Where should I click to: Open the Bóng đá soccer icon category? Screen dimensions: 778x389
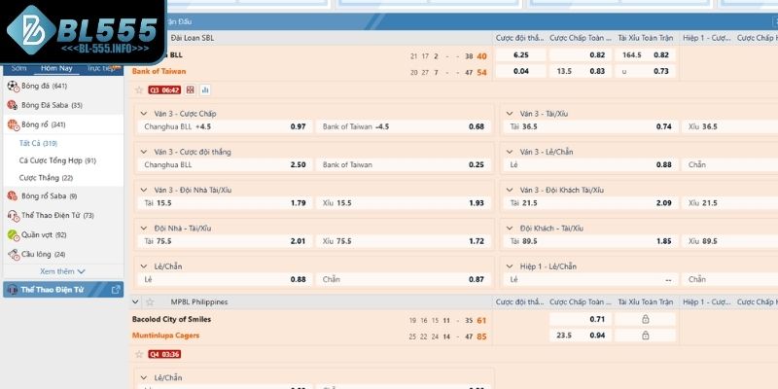(x=12, y=87)
